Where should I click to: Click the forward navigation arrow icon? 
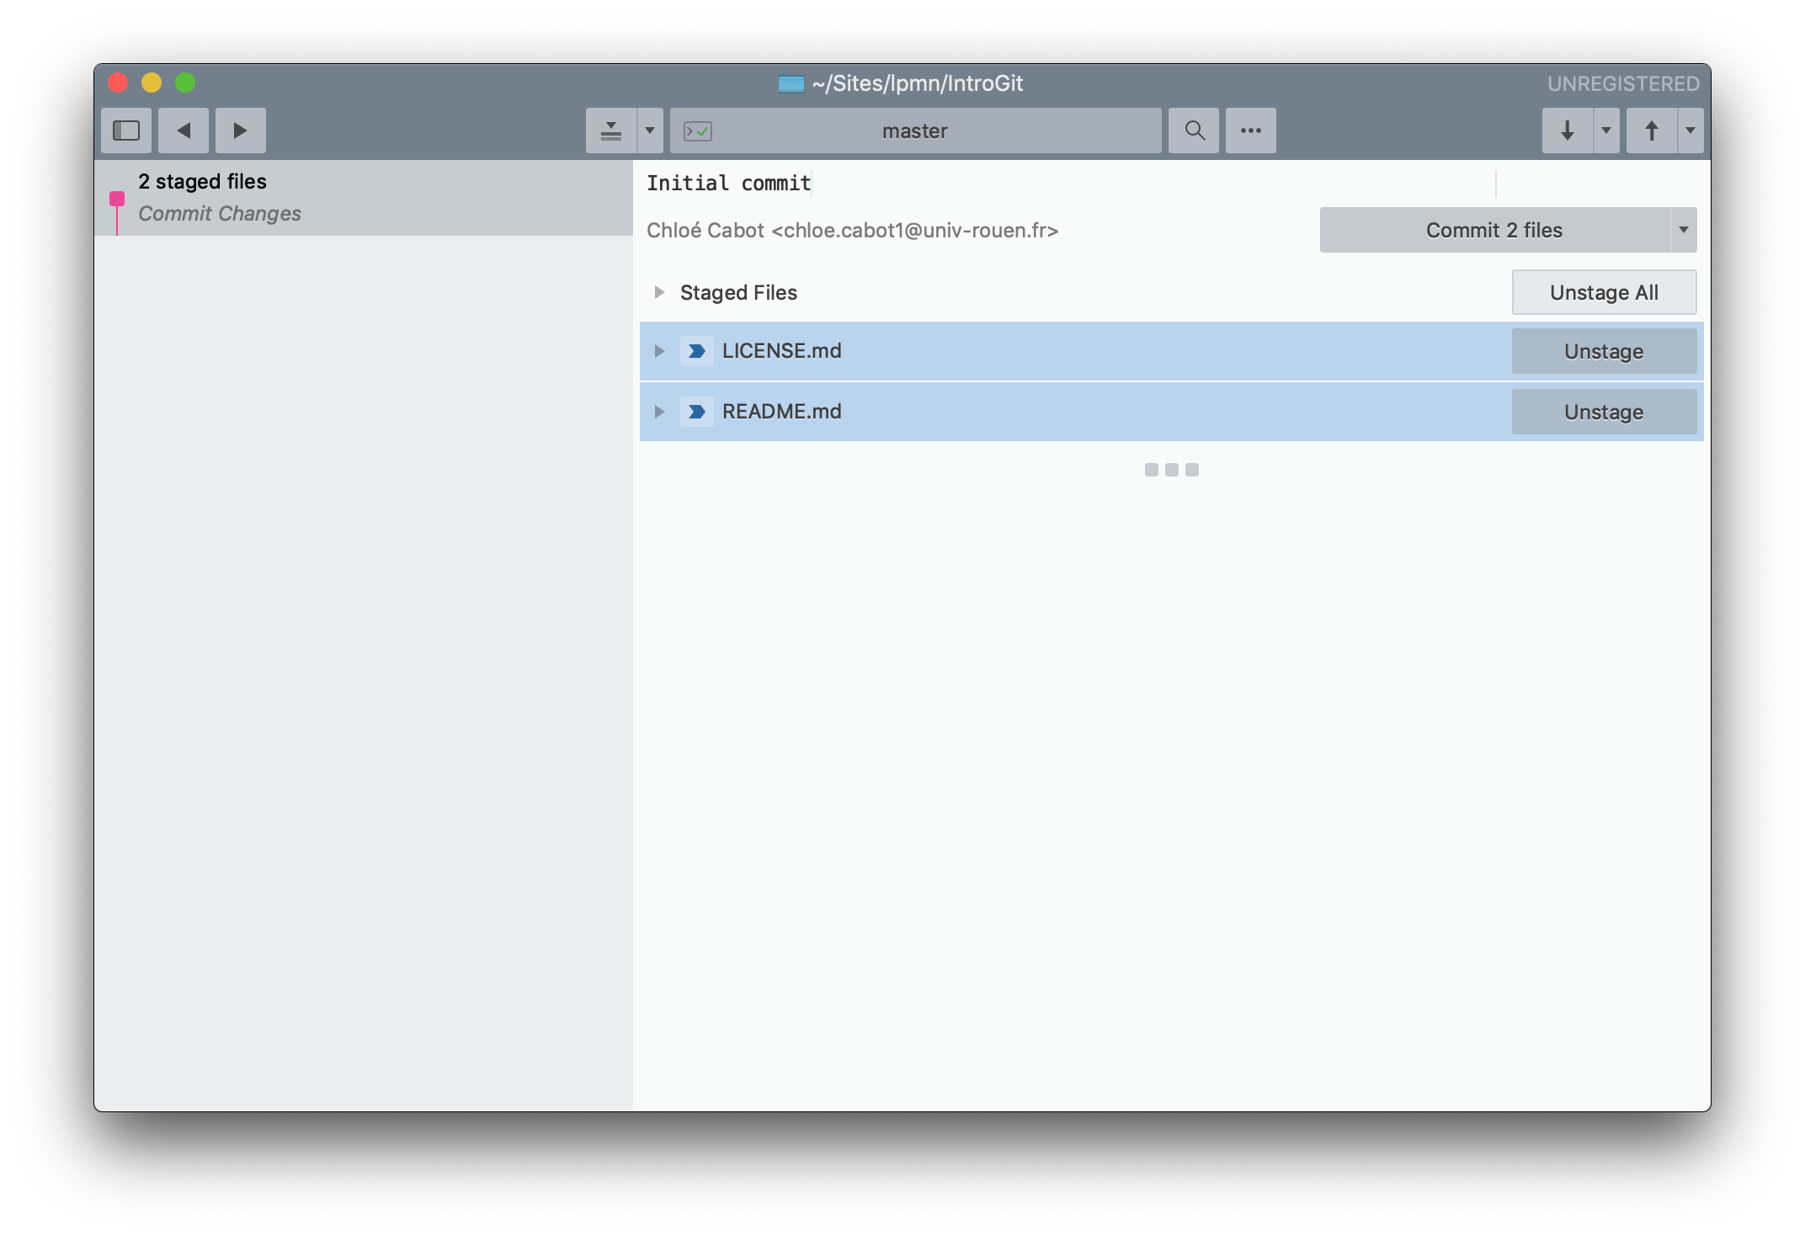[x=238, y=129]
